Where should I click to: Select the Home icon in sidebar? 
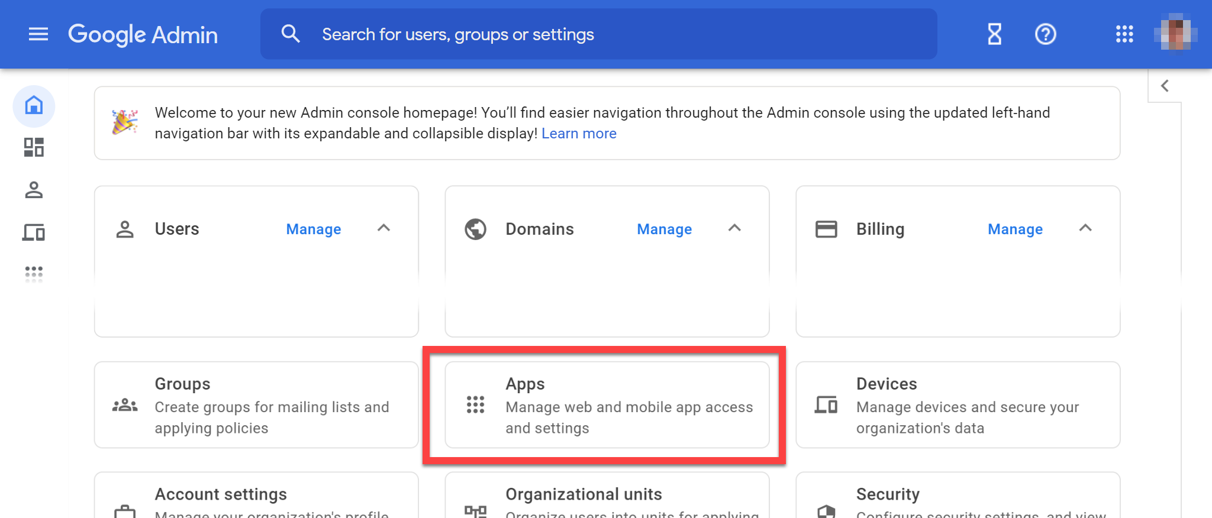(x=34, y=106)
